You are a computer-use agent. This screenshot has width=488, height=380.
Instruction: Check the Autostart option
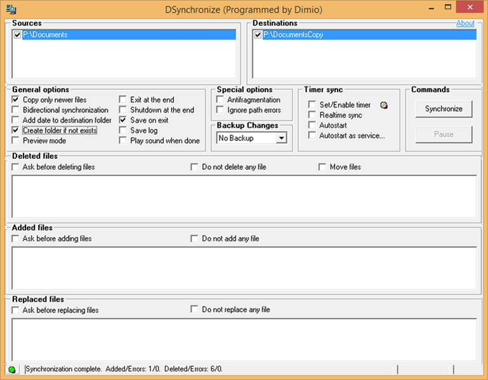(x=312, y=125)
